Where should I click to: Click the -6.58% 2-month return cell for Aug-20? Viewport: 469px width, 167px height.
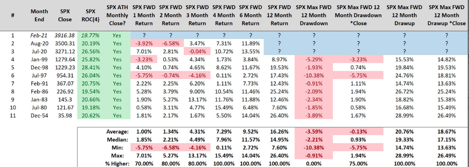tap(170, 44)
